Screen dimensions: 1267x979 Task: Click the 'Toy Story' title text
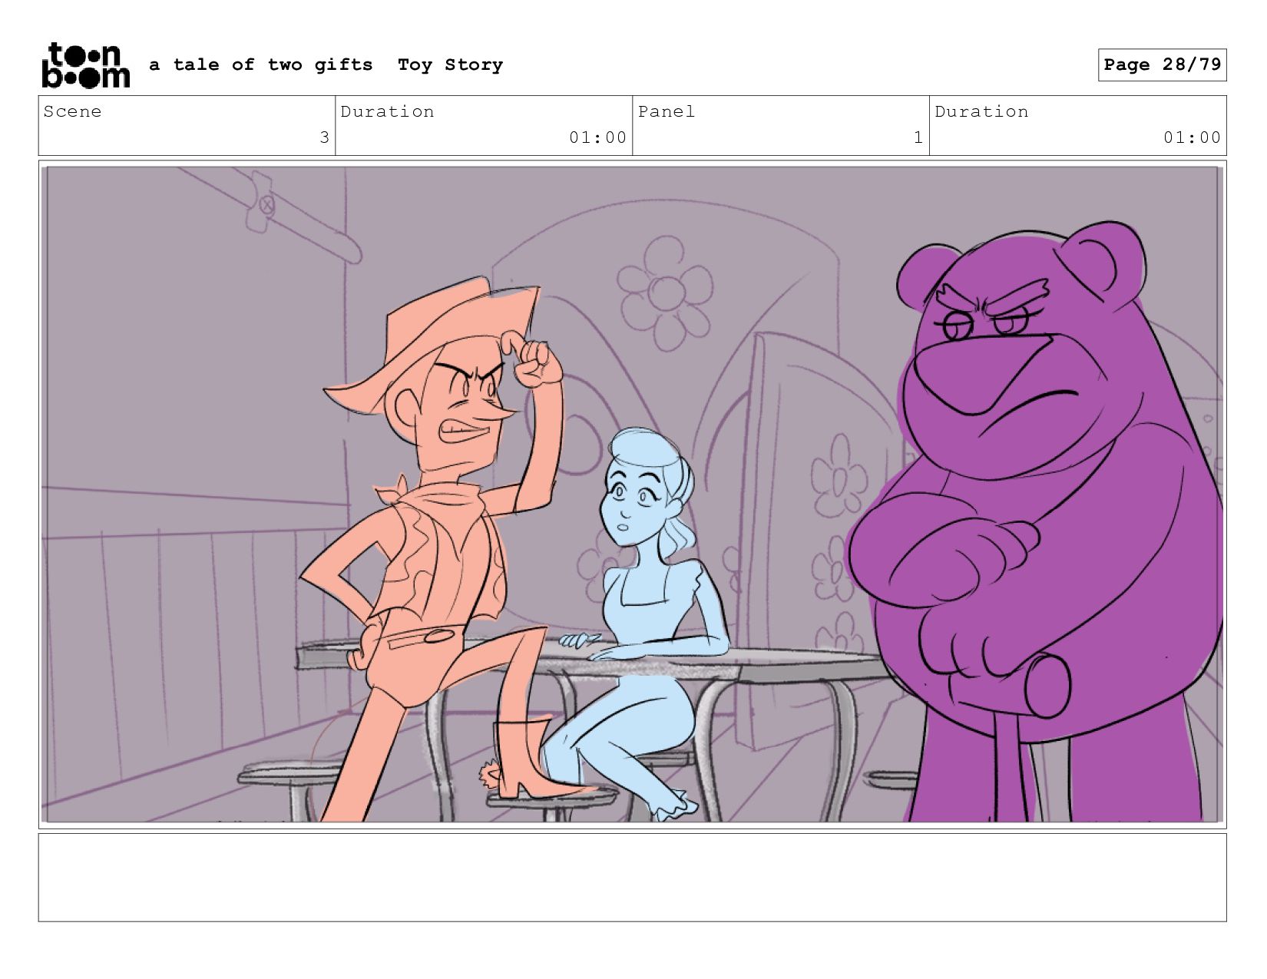(x=450, y=65)
